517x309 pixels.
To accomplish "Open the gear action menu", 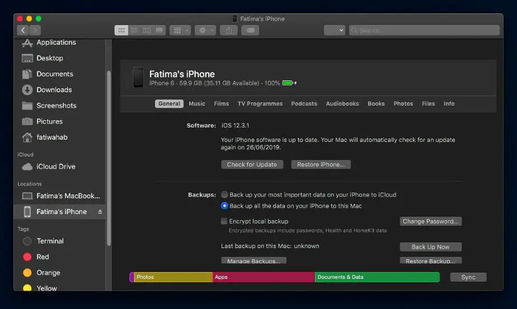I will 205,30.
